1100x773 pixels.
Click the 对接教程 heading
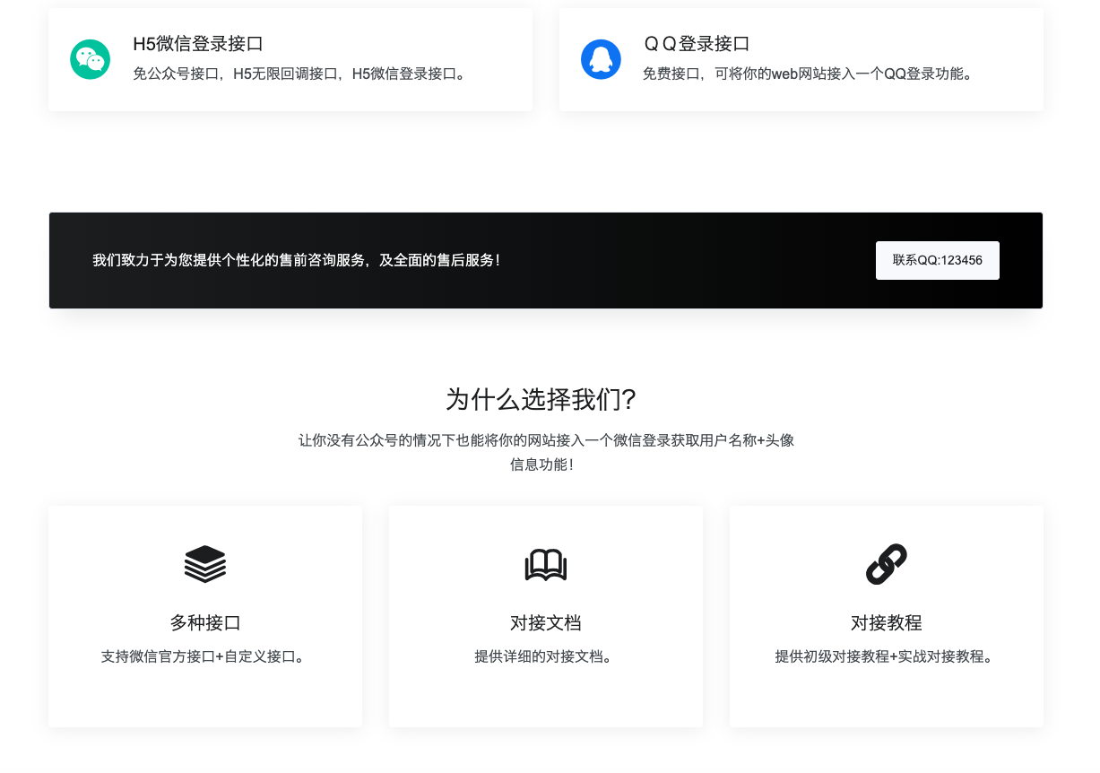(886, 622)
